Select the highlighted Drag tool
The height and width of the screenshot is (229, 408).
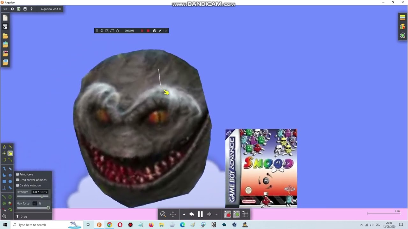pos(10,153)
